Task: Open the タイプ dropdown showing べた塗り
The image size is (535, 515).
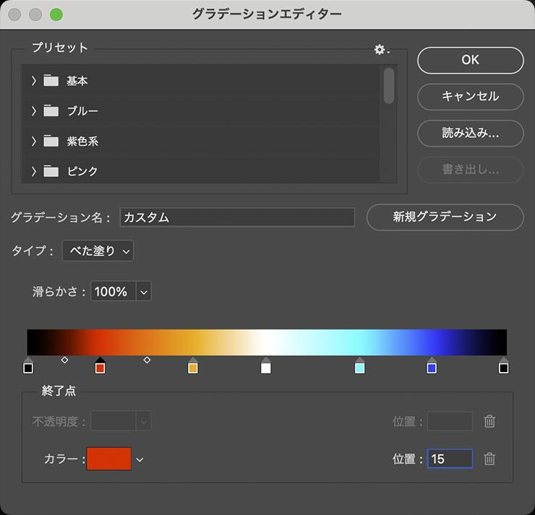Action: [98, 251]
